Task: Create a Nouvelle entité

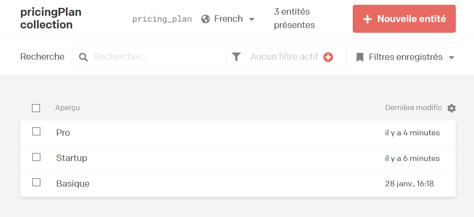Action: pos(404,19)
